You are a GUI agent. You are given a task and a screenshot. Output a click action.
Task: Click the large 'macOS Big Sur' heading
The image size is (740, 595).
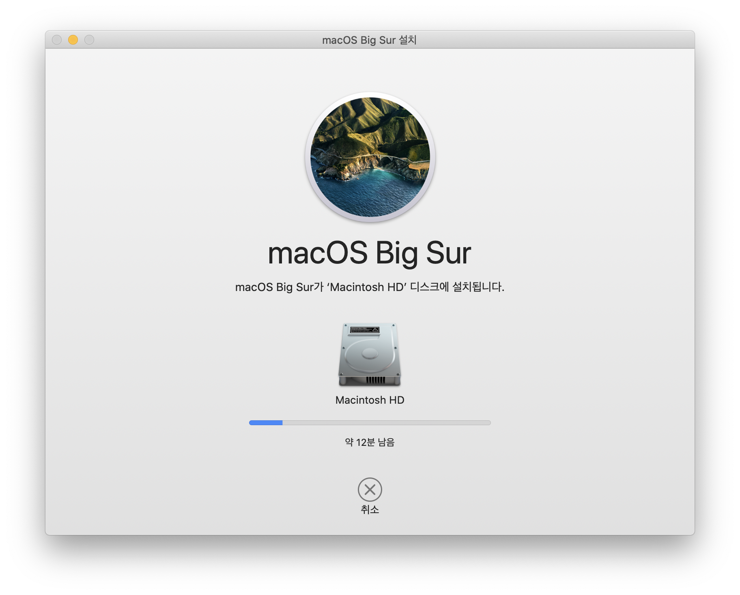click(x=370, y=253)
